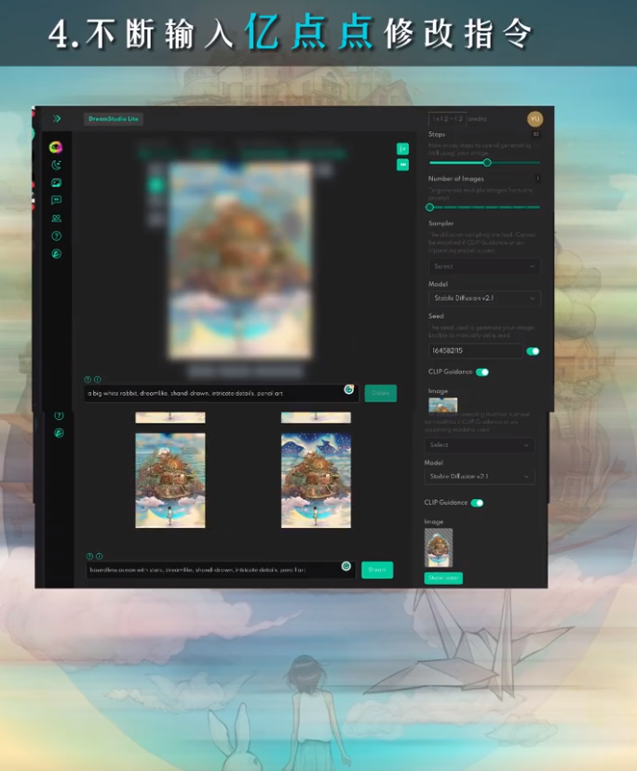Open the Model dropdown in lower window

point(479,477)
